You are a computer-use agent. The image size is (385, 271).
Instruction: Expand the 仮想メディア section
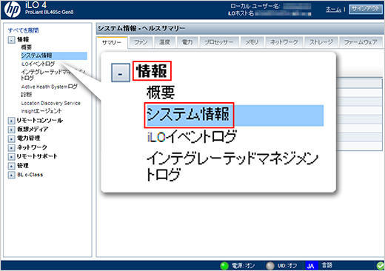point(11,130)
